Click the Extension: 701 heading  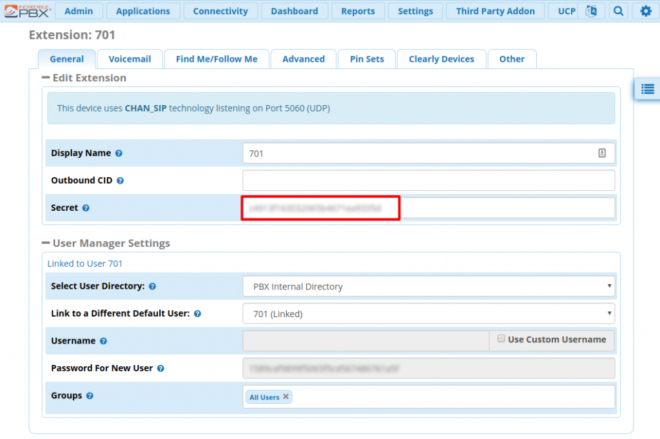tap(72, 35)
